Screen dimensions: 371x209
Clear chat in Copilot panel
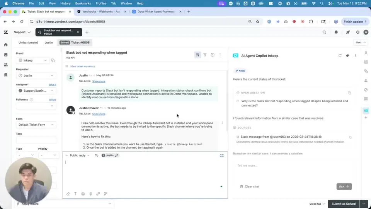click(x=250, y=187)
